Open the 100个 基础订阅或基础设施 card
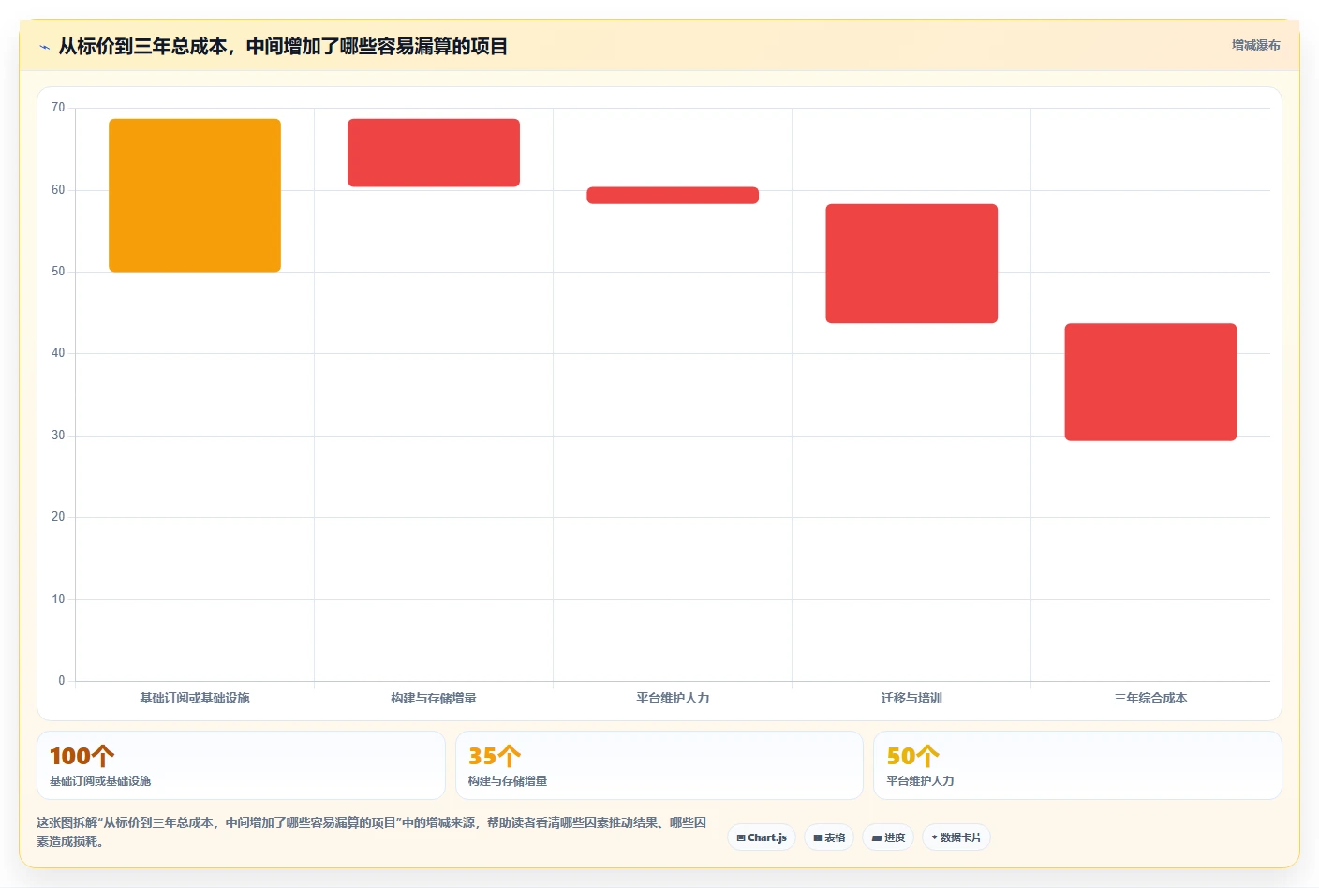The image size is (1319, 888). click(x=241, y=765)
